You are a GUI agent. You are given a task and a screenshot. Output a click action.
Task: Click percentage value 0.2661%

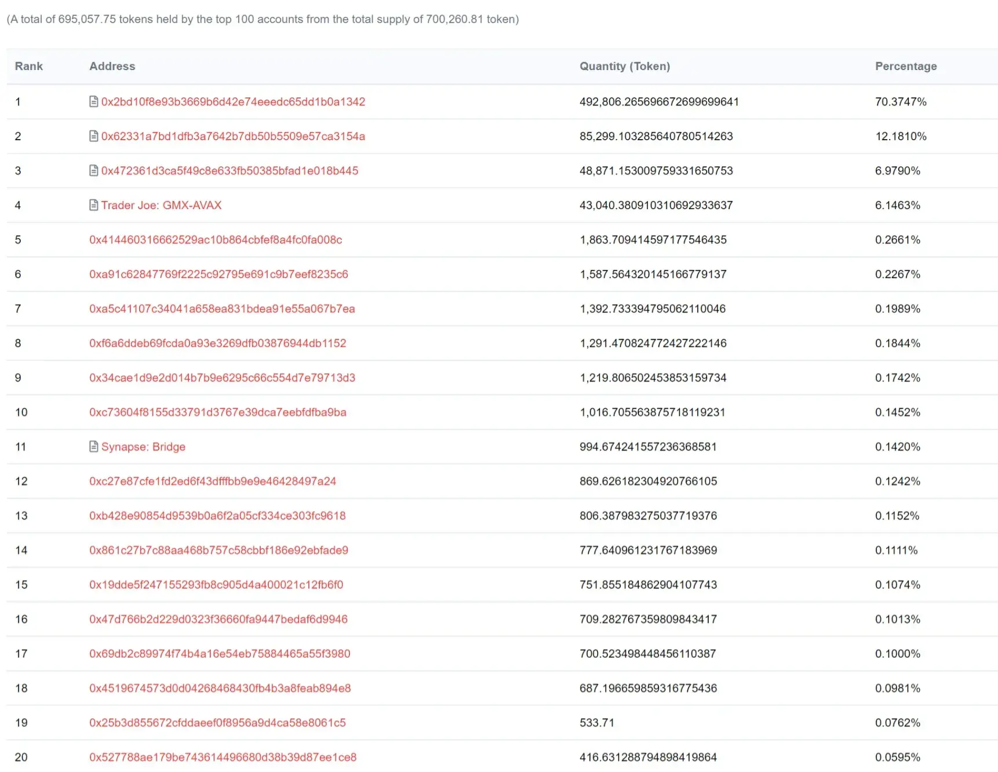click(x=898, y=240)
